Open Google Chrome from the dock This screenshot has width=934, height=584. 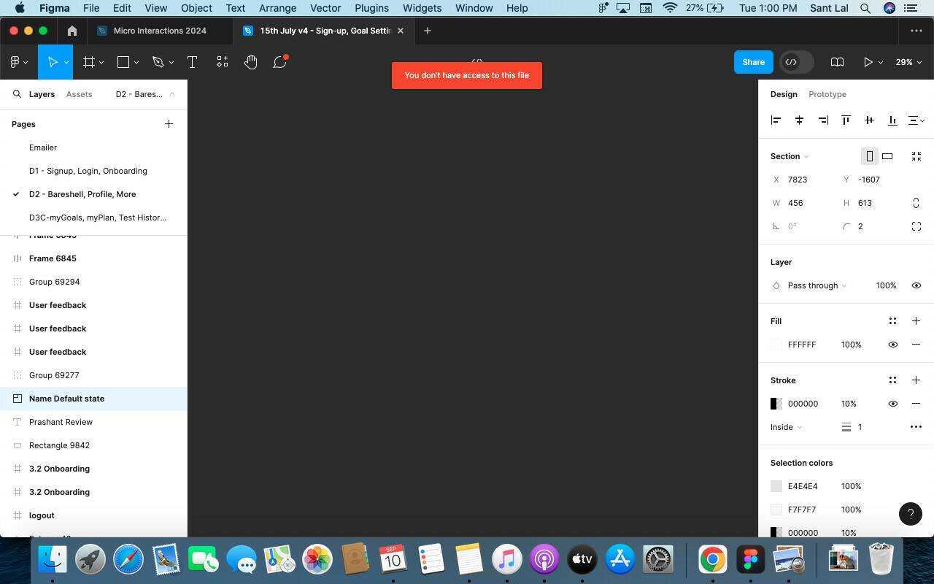click(712, 560)
